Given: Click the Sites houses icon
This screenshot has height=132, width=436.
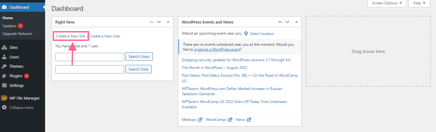Looking at the screenshot, I should click(x=4, y=47).
